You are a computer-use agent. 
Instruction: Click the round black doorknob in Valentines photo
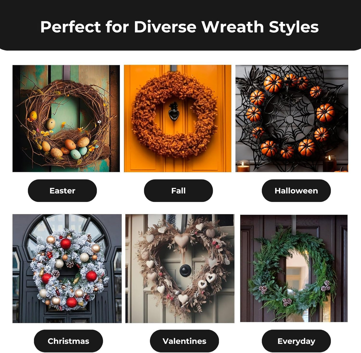[x=184, y=270]
